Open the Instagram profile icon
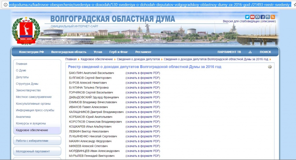 [267, 17]
